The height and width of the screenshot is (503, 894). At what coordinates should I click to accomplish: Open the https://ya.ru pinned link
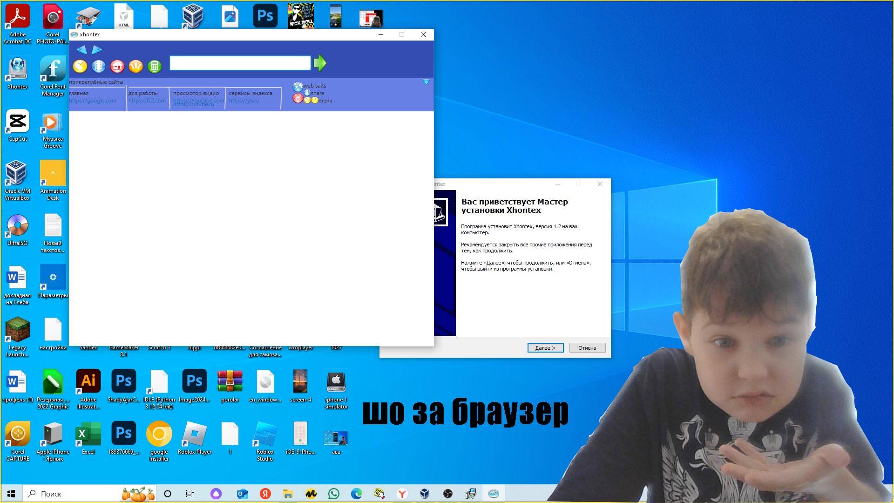point(244,101)
